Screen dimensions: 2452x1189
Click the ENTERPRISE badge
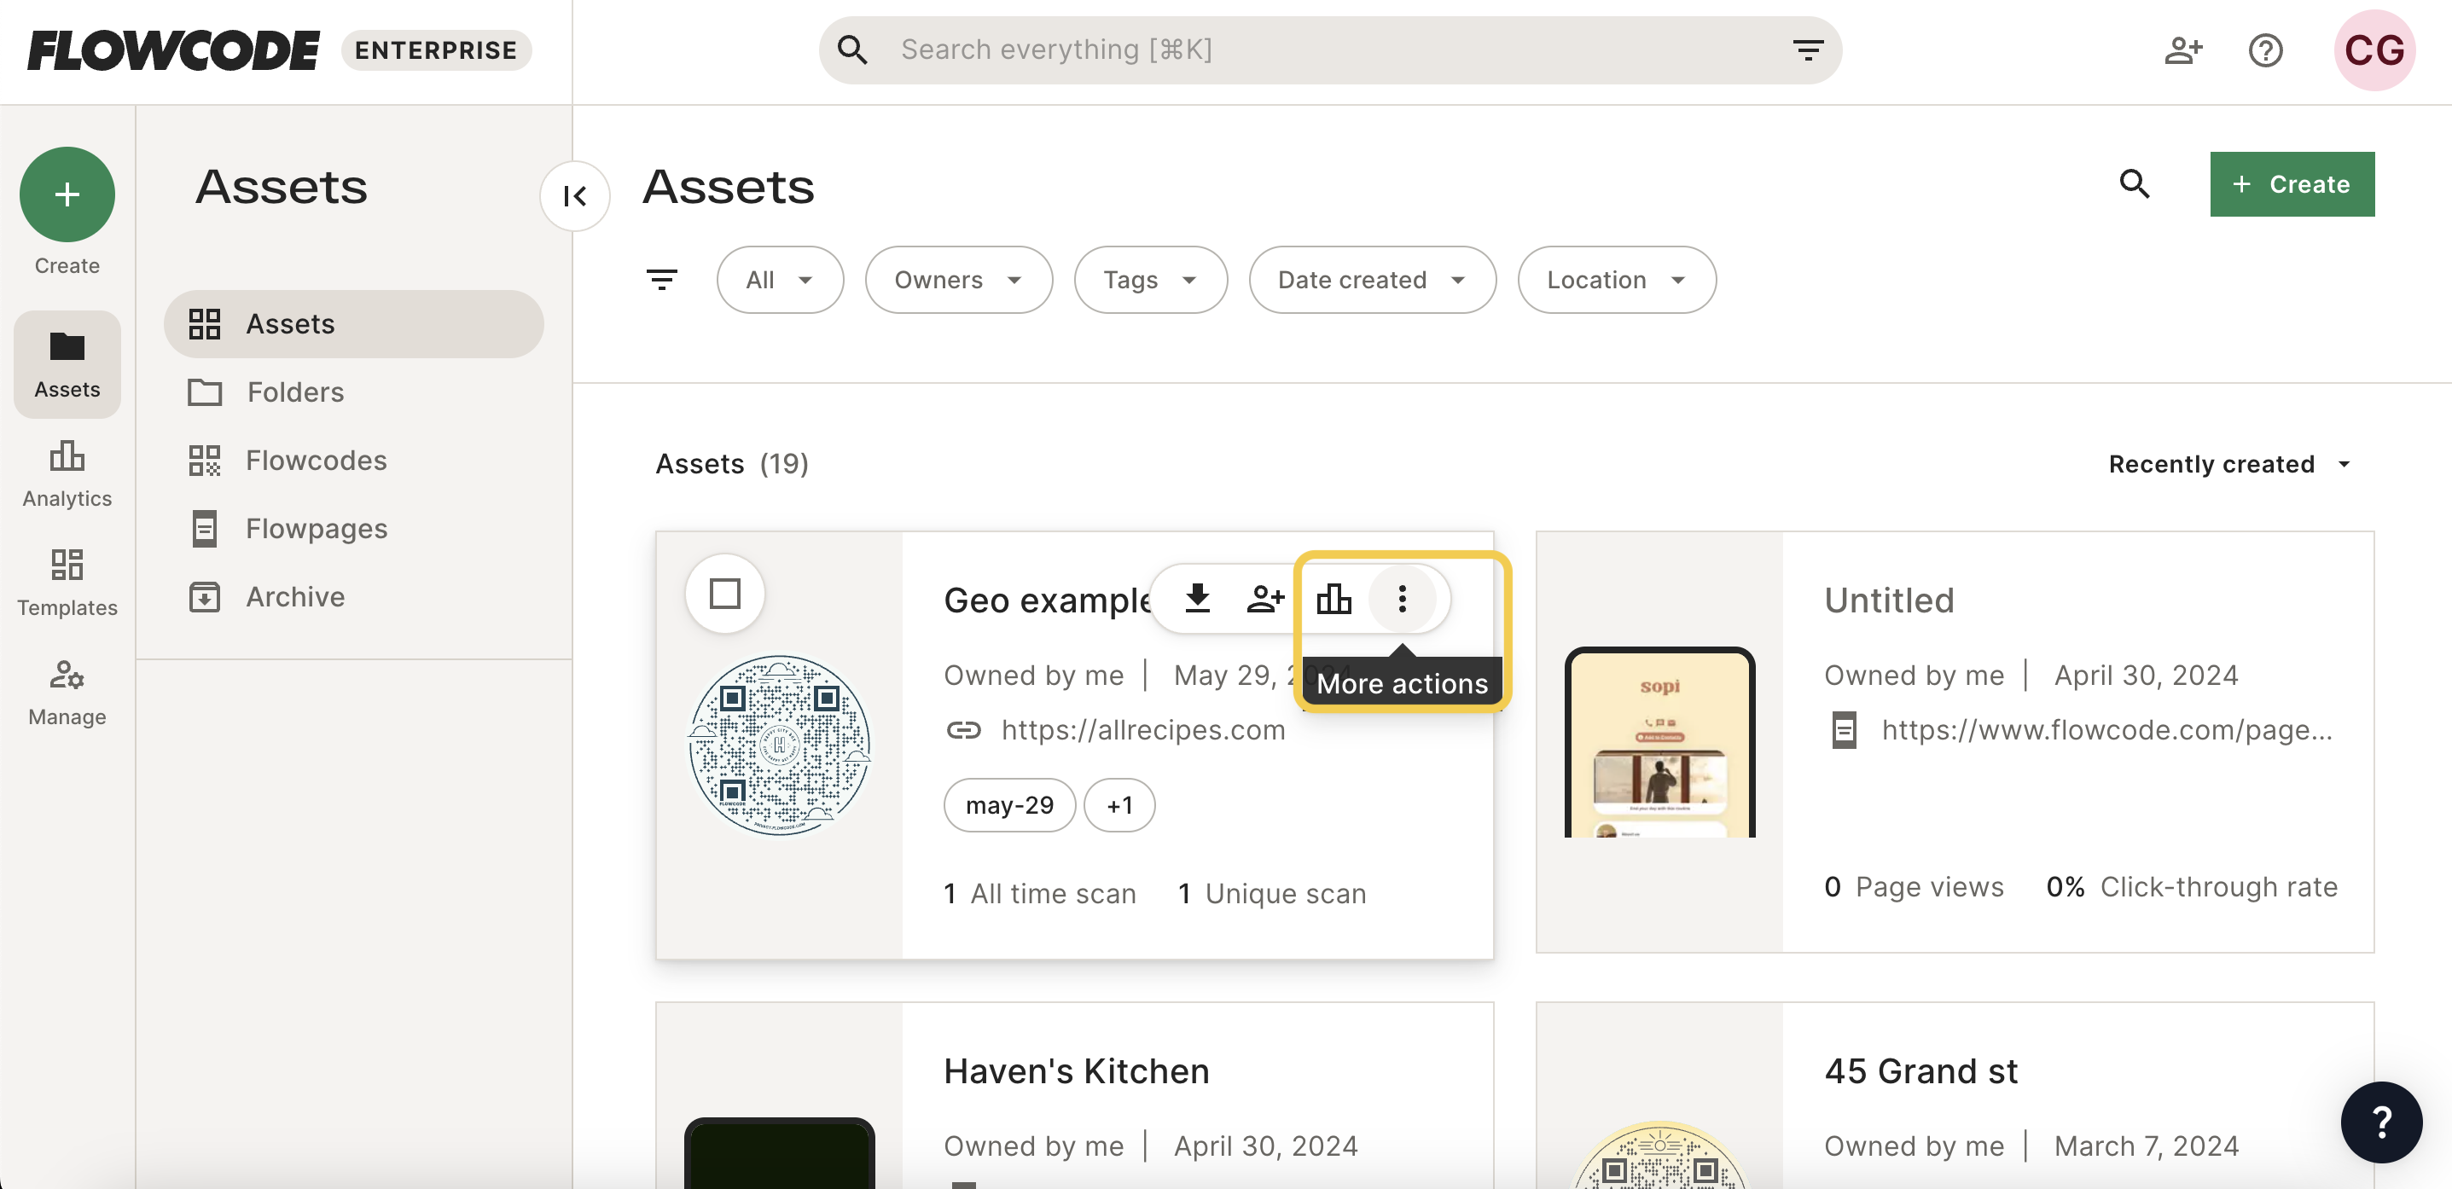point(436,50)
